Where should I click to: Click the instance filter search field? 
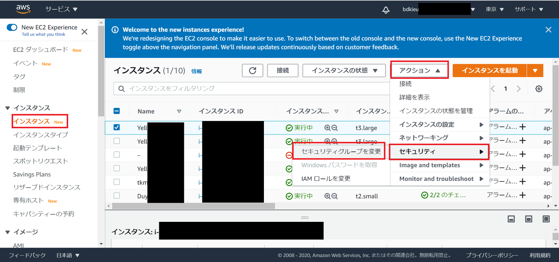tap(251, 89)
